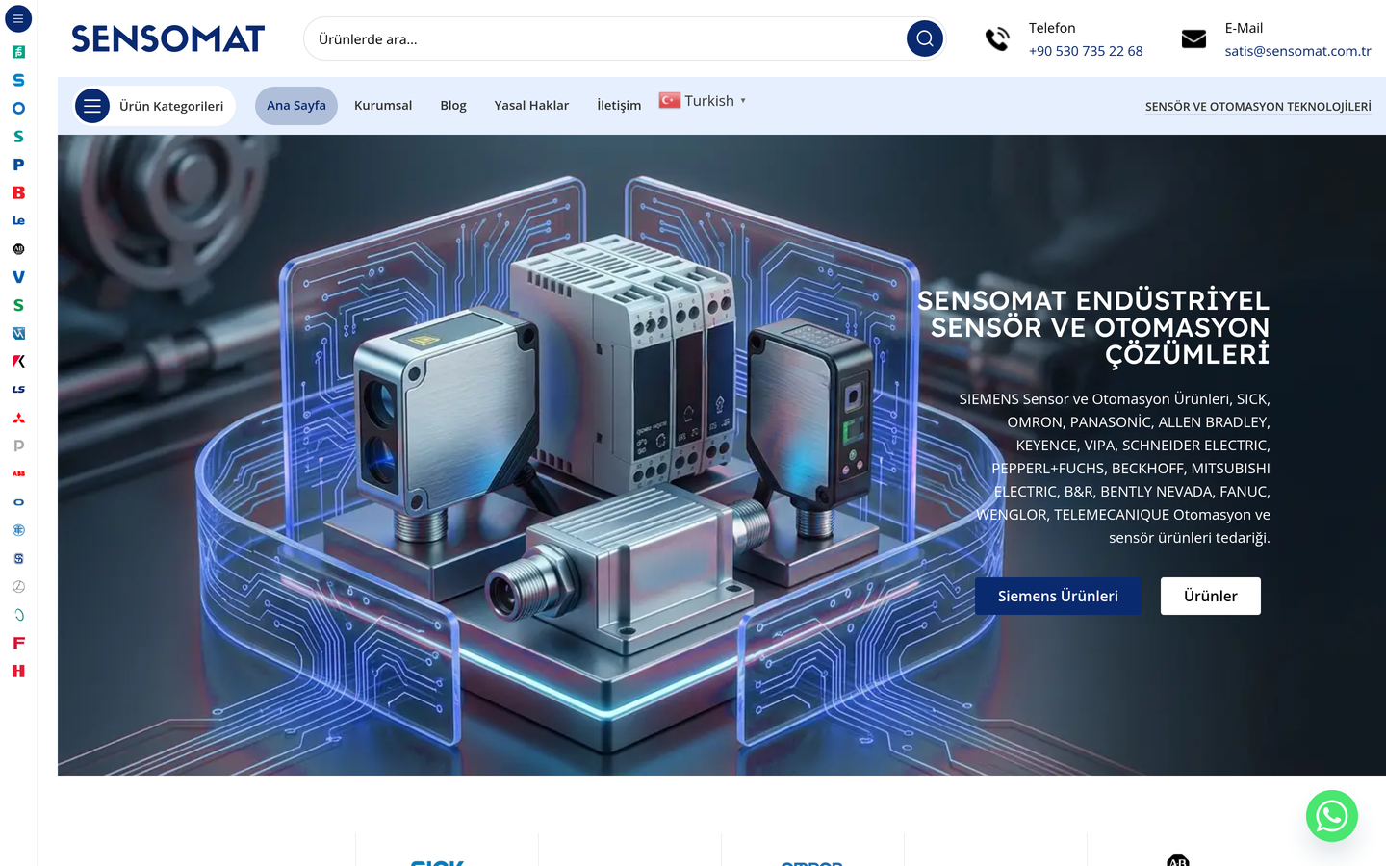Open the green Pepperl+Fuchs brand icon
Image resolution: width=1386 pixels, height=866 pixels.
[x=18, y=52]
